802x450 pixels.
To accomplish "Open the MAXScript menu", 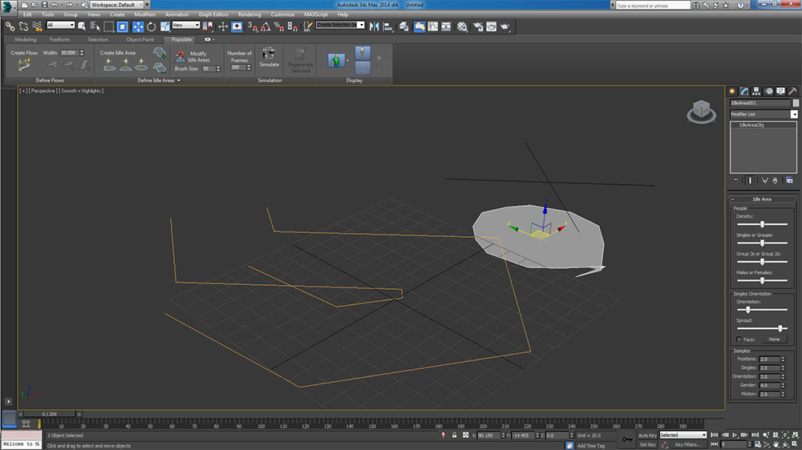I will pos(315,14).
